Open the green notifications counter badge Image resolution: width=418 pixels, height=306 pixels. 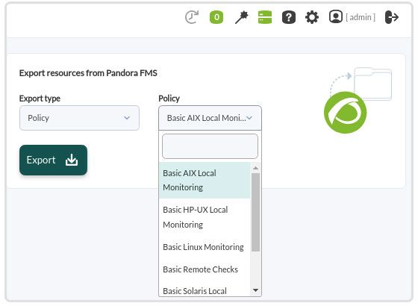click(216, 17)
